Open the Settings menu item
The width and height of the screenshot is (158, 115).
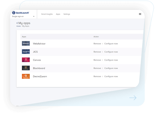[67, 14]
